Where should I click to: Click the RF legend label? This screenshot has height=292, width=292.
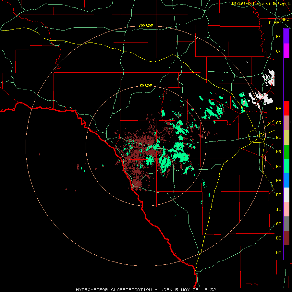point(278,36)
